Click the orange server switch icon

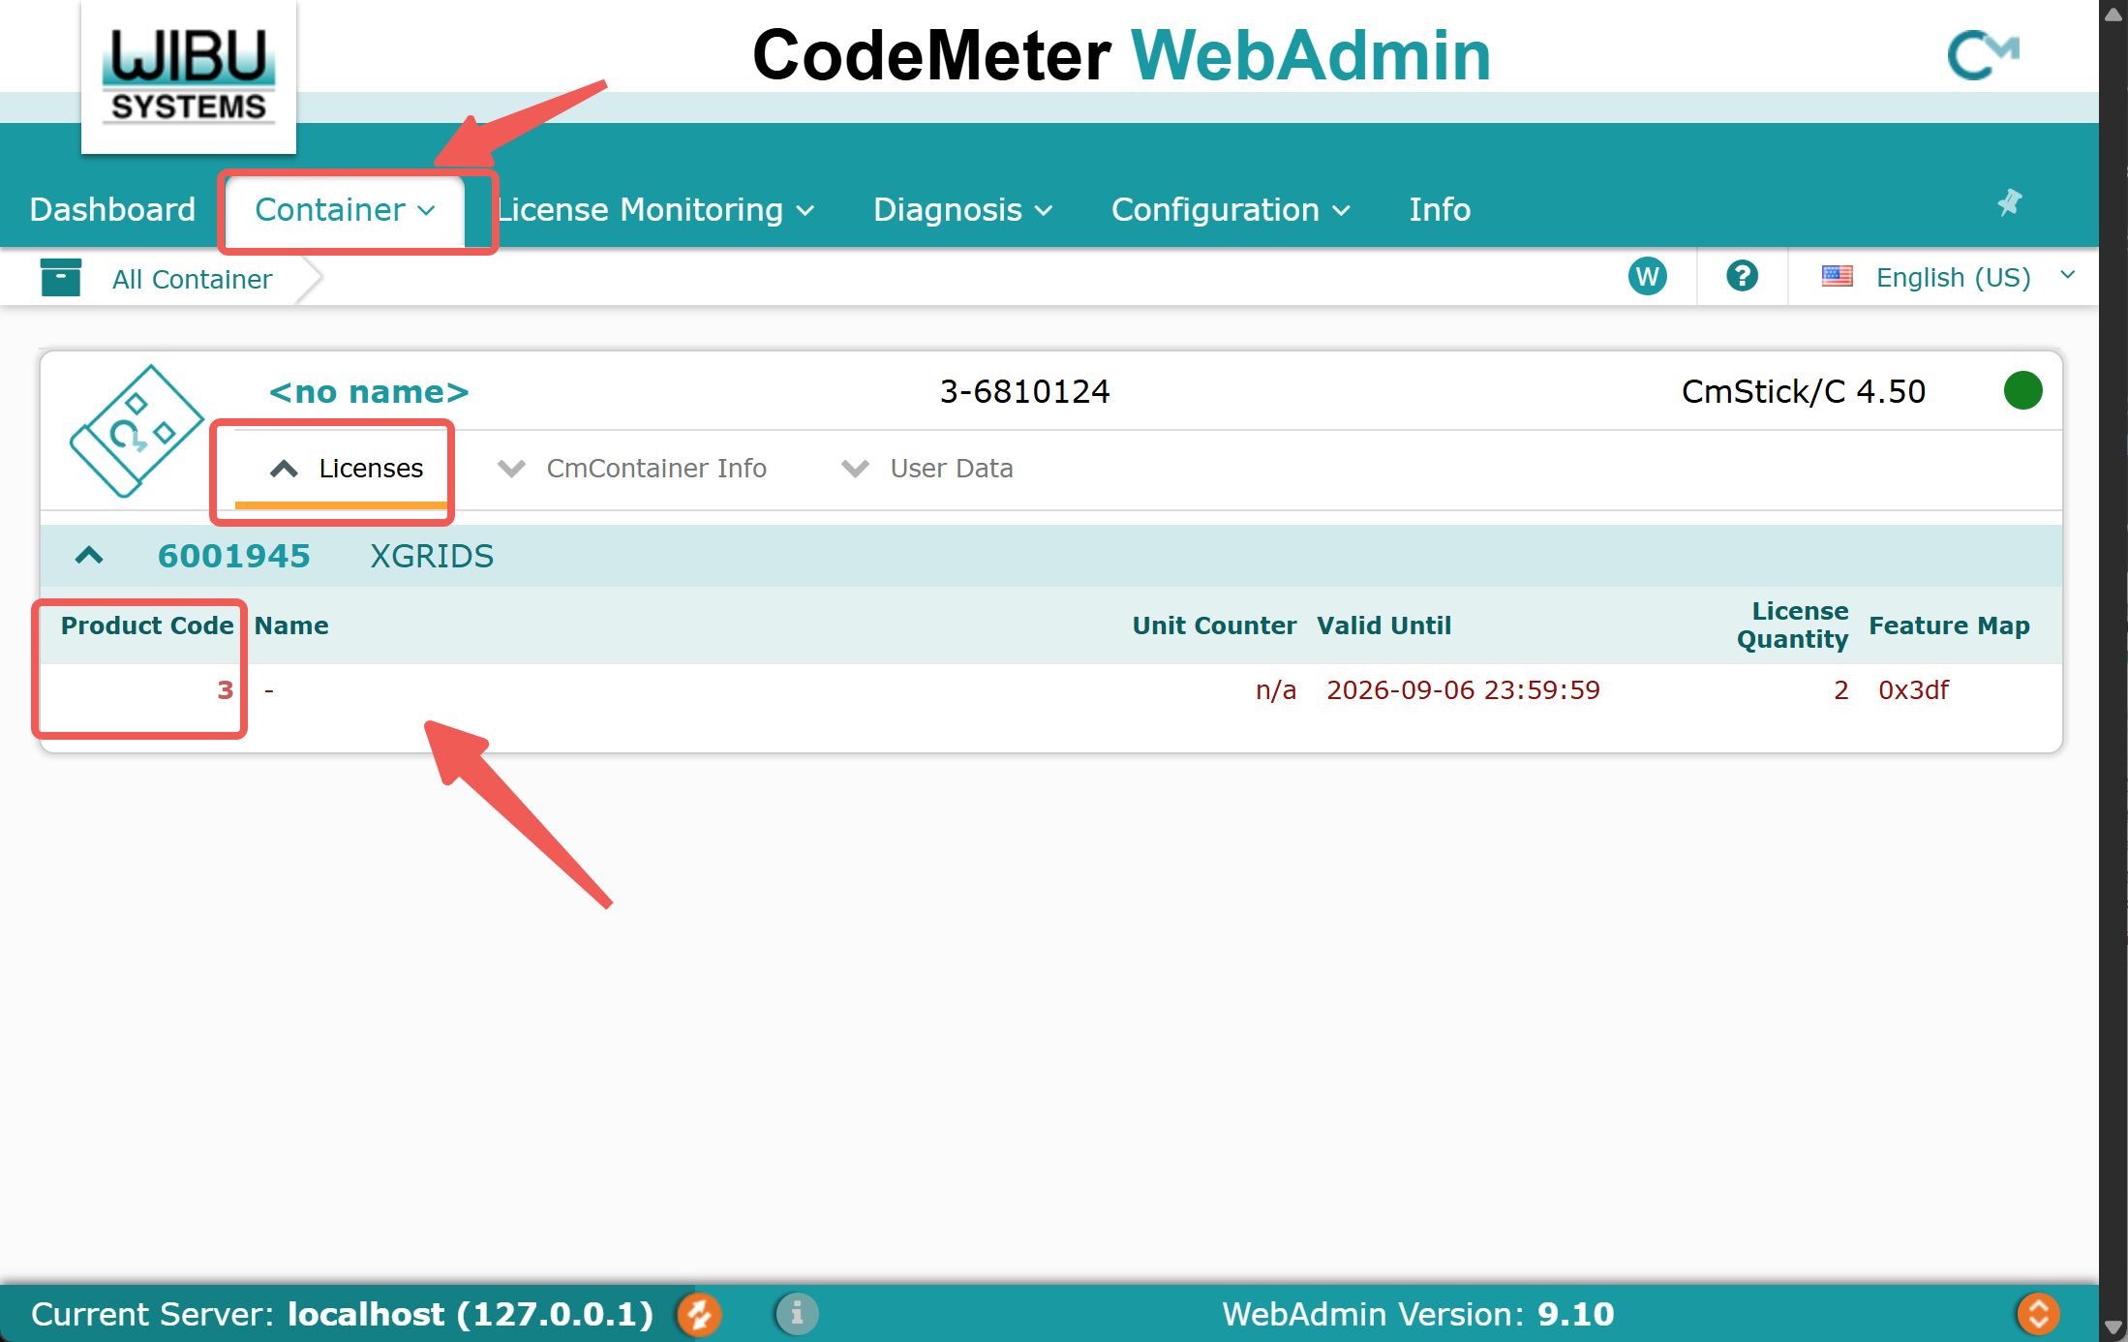(x=699, y=1314)
